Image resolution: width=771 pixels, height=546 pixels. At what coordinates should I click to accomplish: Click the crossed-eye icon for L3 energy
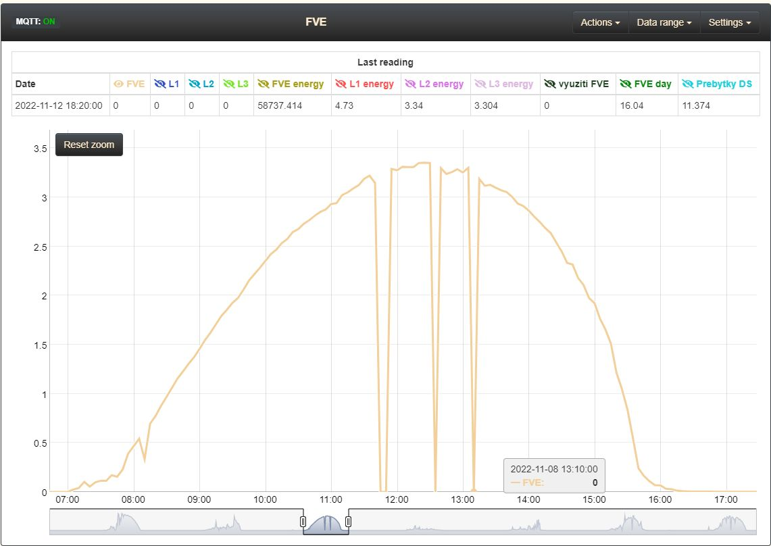[480, 84]
